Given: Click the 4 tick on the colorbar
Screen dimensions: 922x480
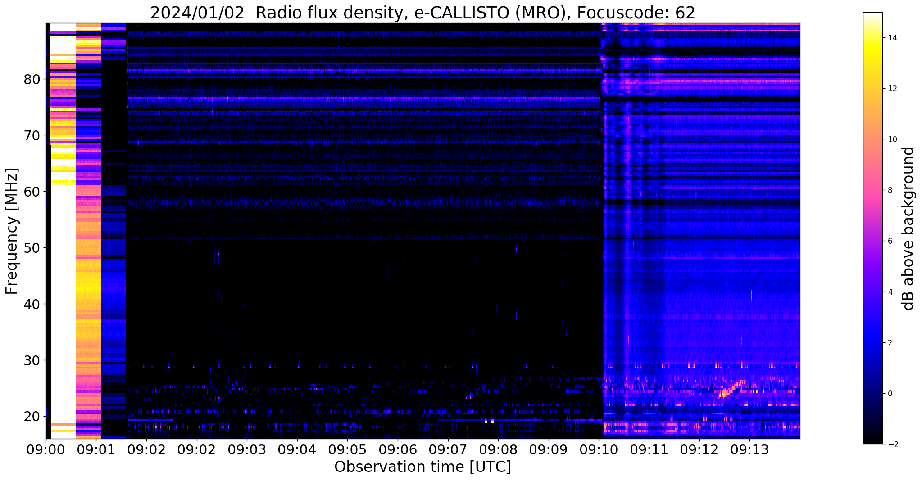Looking at the screenshot, I should (889, 292).
